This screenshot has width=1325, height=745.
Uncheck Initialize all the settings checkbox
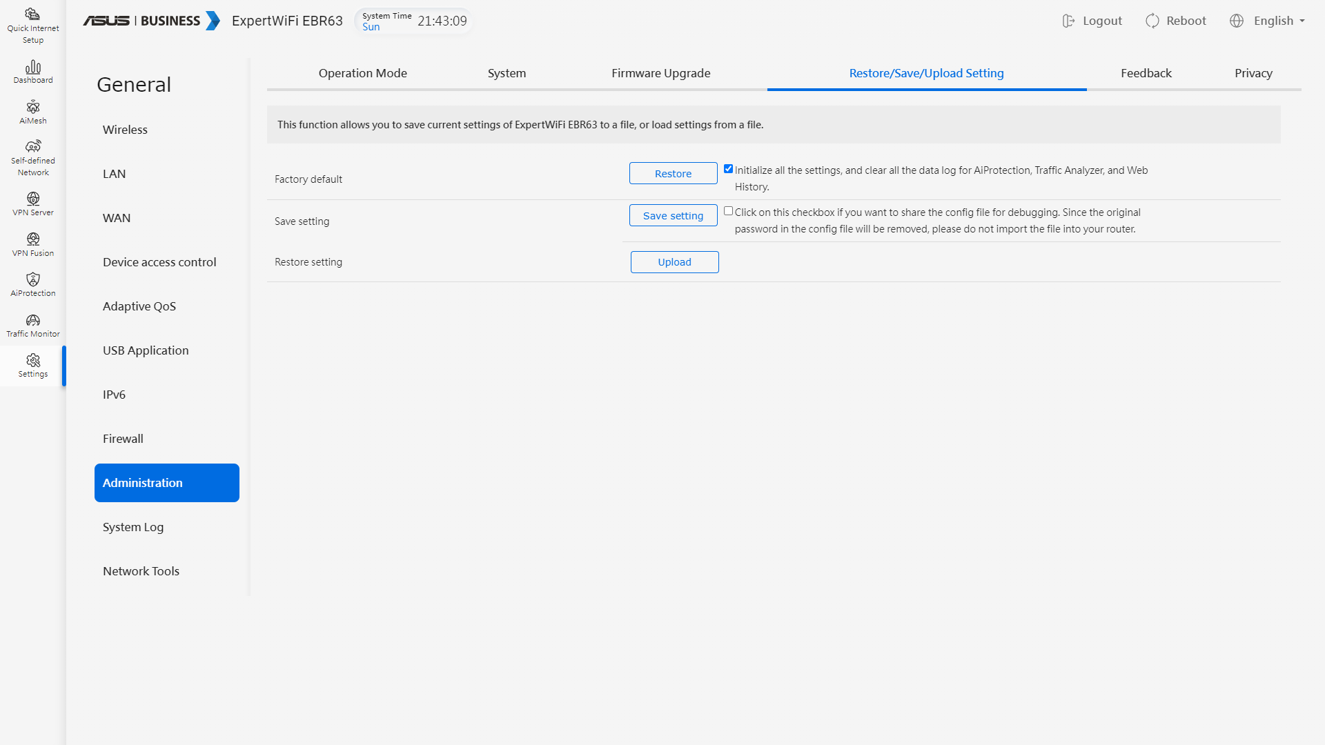point(728,169)
